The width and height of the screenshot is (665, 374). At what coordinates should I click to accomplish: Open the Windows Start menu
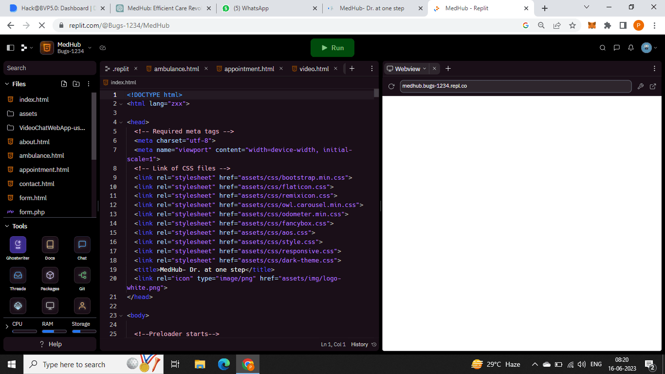12,364
